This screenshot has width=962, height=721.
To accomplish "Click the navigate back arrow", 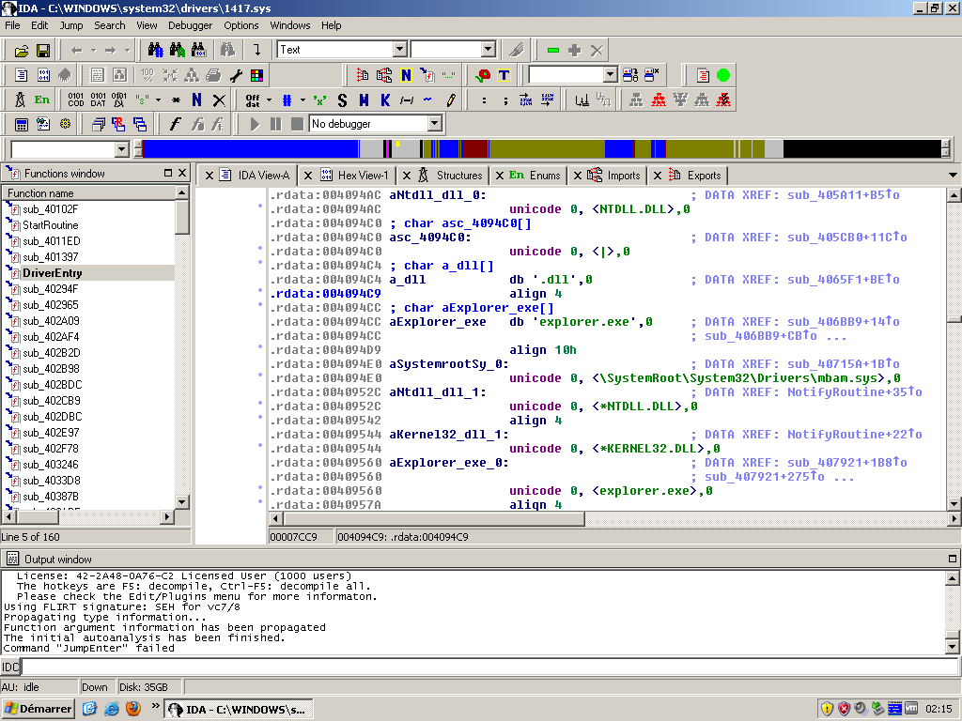I will [76, 49].
